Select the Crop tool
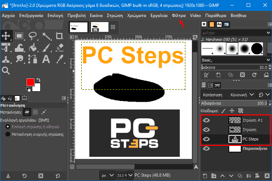The height and width of the screenshot is (181, 272). (x=59, y=36)
